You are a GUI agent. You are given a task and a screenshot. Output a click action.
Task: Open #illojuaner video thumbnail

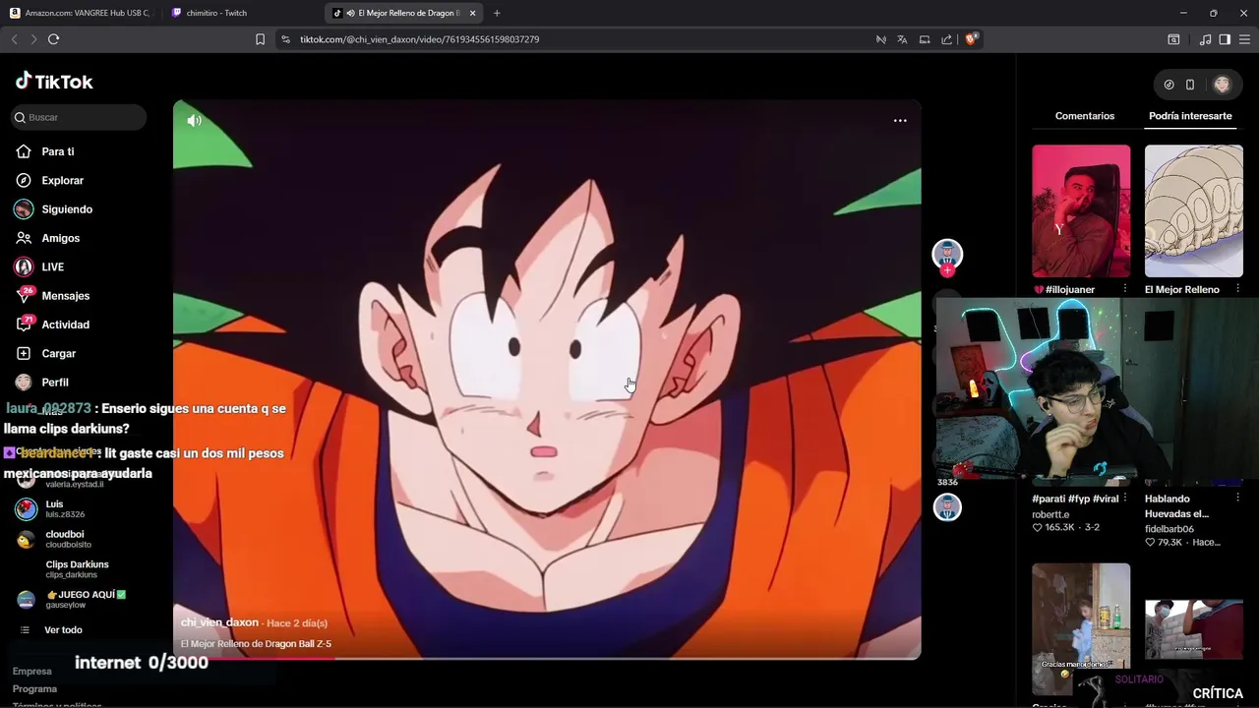[x=1081, y=211]
